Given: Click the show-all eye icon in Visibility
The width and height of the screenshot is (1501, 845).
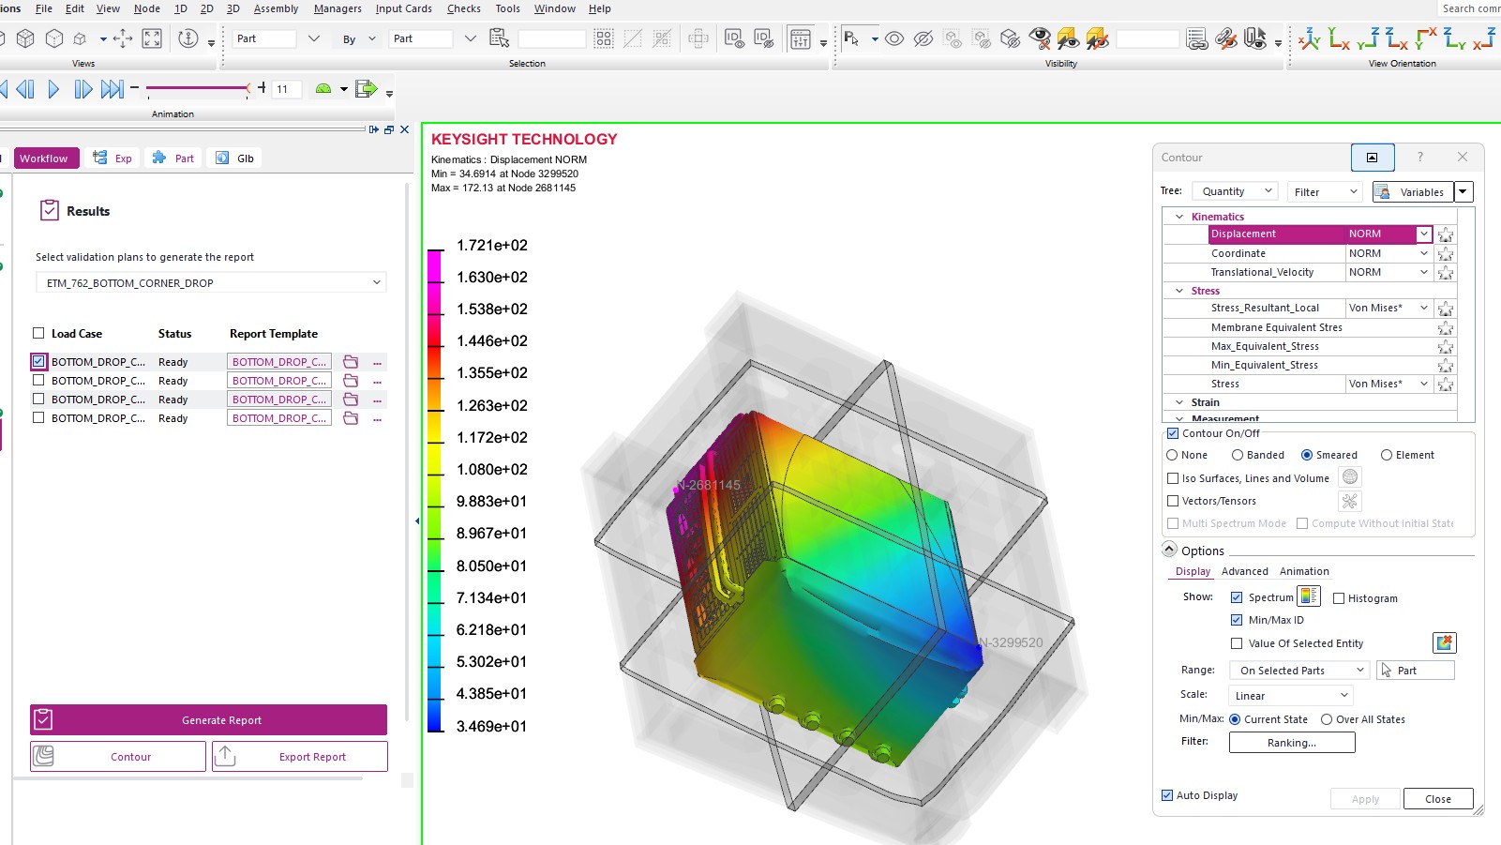Looking at the screenshot, I should [x=894, y=38].
